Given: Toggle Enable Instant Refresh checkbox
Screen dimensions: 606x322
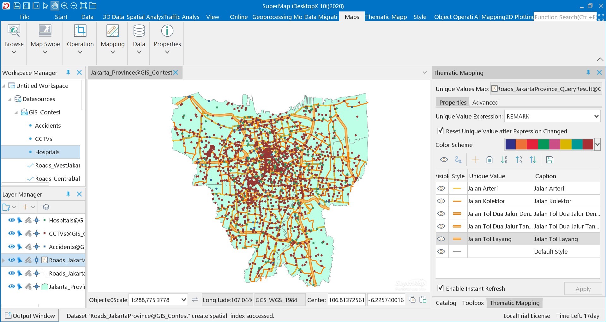Looking at the screenshot, I should click(x=441, y=288).
